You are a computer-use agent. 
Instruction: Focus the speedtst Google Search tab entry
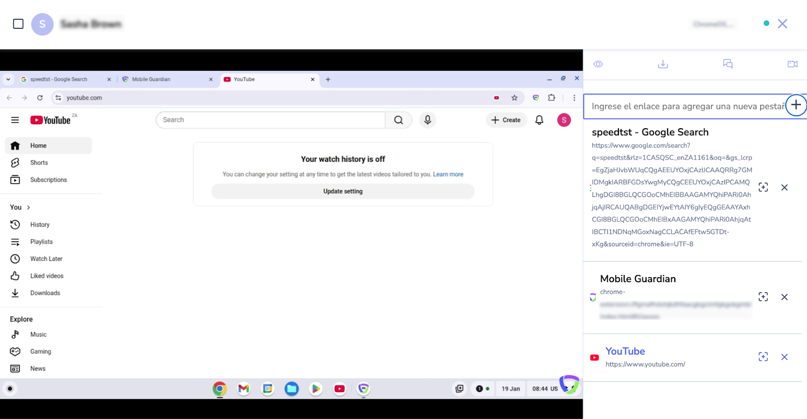click(763, 187)
